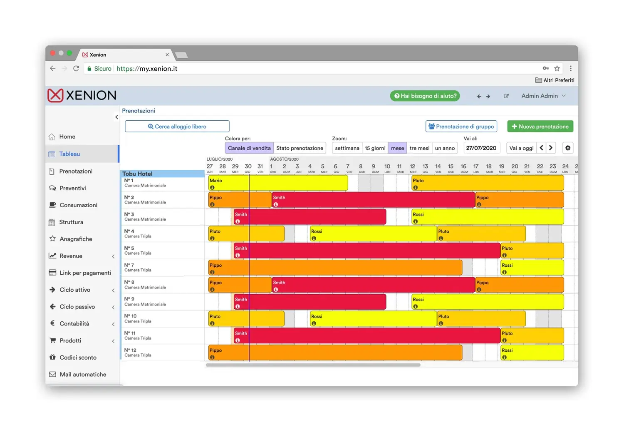Image resolution: width=624 pixels, height=432 pixels.
Task: Click the Vai al date field
Action: 481,148
